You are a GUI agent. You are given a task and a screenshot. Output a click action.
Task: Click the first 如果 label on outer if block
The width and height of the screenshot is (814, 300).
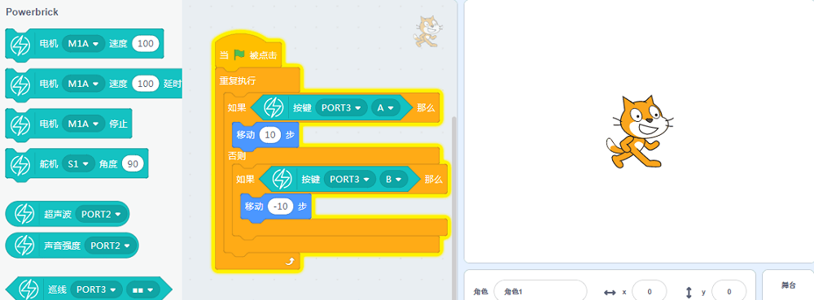pyautogui.click(x=237, y=108)
